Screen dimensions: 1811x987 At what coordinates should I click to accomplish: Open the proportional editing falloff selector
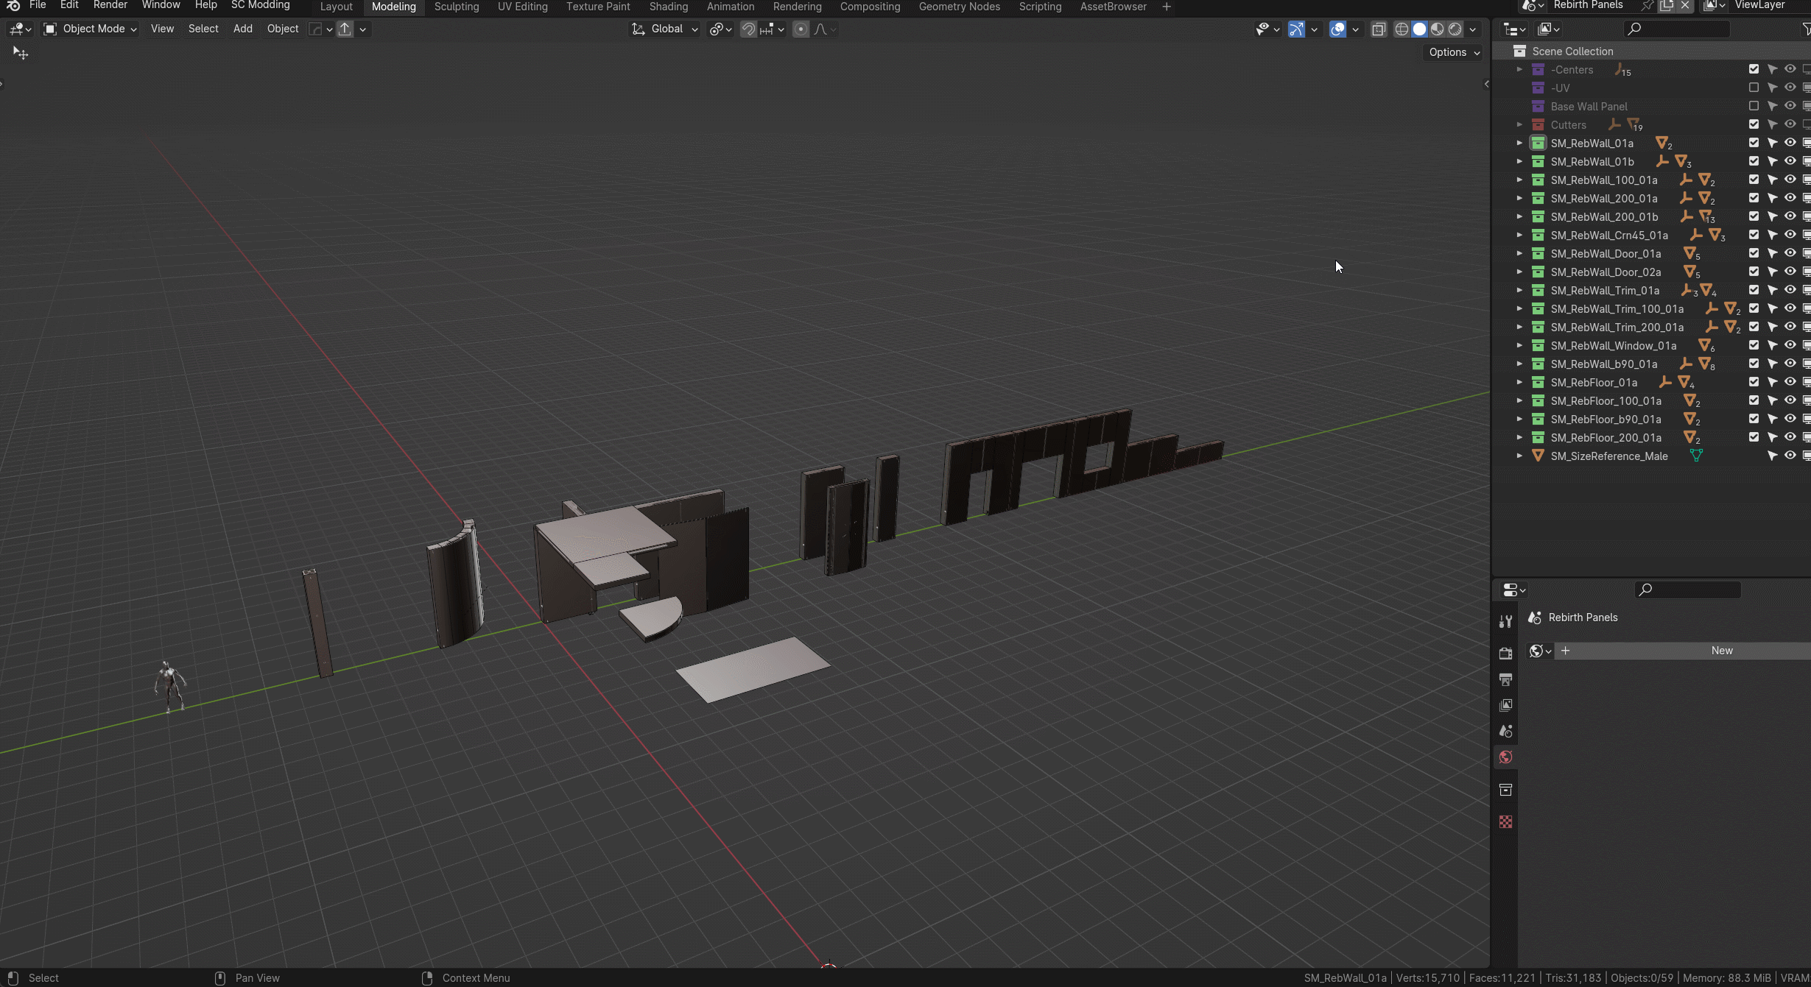820,29
